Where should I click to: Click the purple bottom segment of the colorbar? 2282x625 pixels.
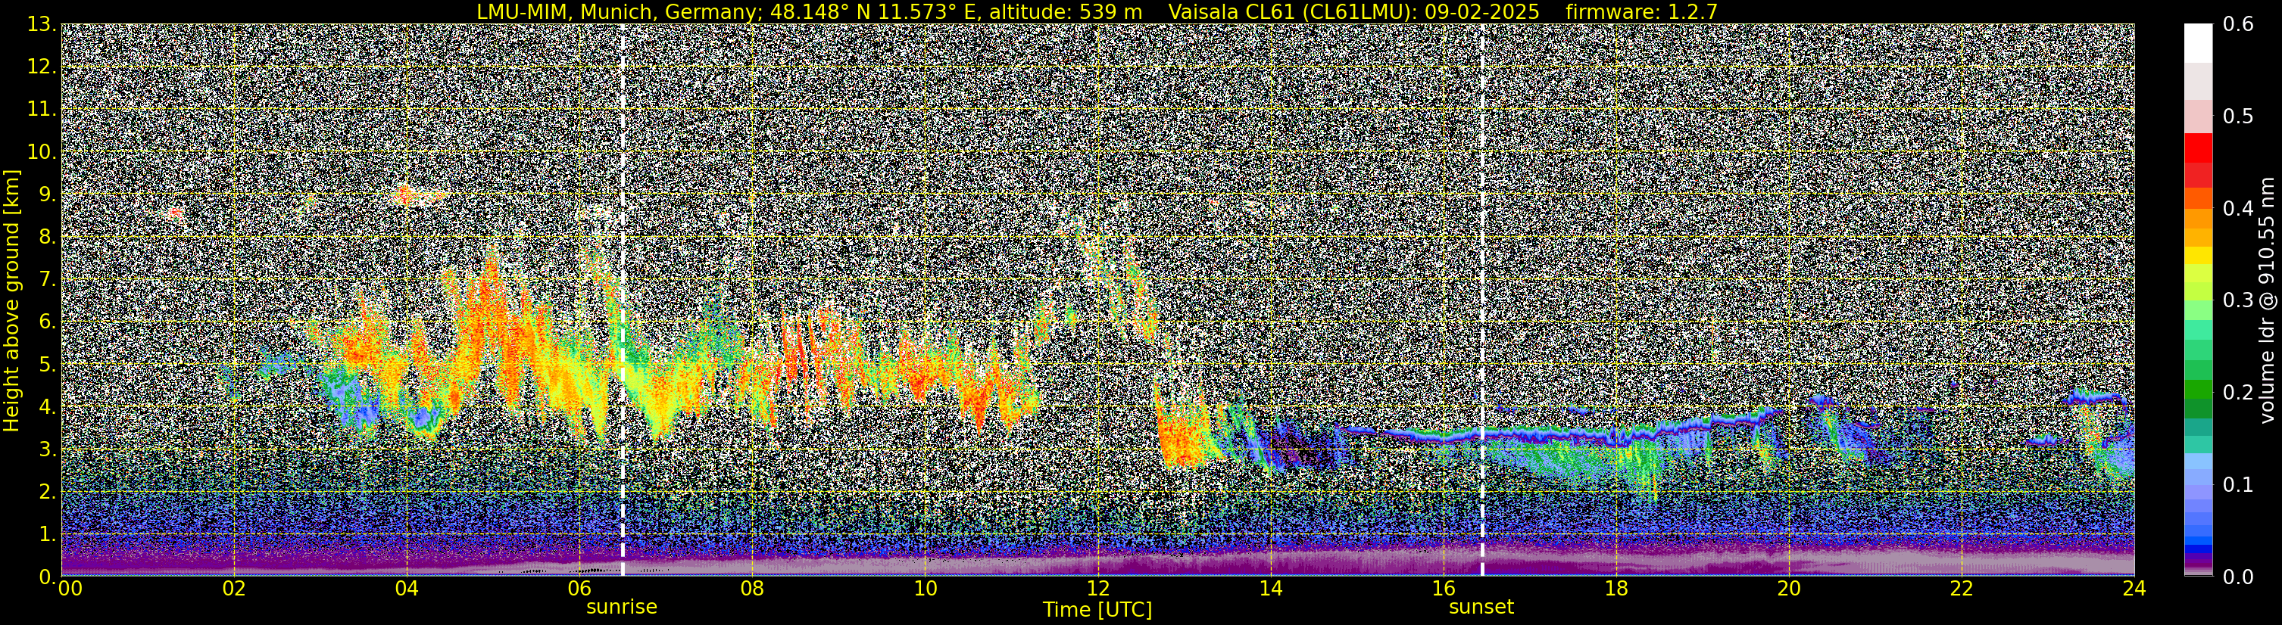tap(2198, 564)
